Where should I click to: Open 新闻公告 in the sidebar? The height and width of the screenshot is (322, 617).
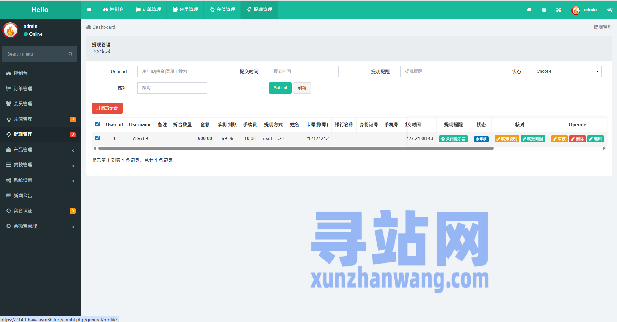click(x=41, y=195)
